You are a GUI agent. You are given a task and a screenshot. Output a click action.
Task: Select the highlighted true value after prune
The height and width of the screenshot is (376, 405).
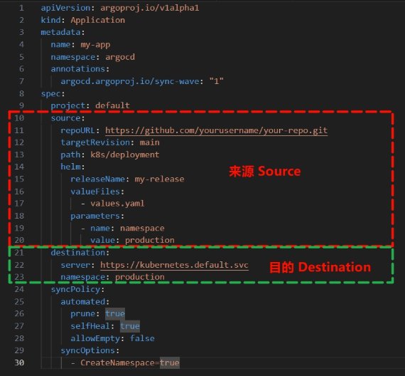[x=115, y=313]
